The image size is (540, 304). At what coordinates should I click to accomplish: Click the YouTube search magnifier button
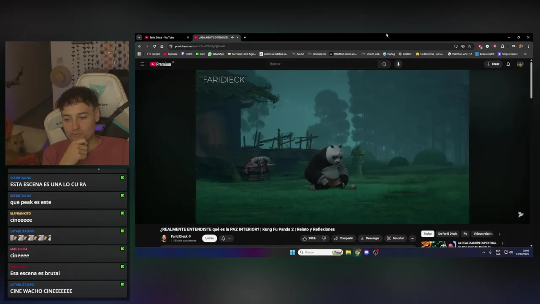click(384, 64)
